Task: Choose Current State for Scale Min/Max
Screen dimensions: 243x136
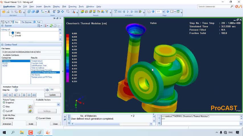Action: click(x=37, y=118)
